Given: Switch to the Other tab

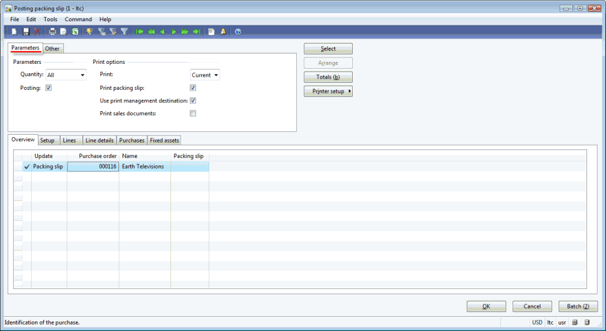Looking at the screenshot, I should coord(52,48).
